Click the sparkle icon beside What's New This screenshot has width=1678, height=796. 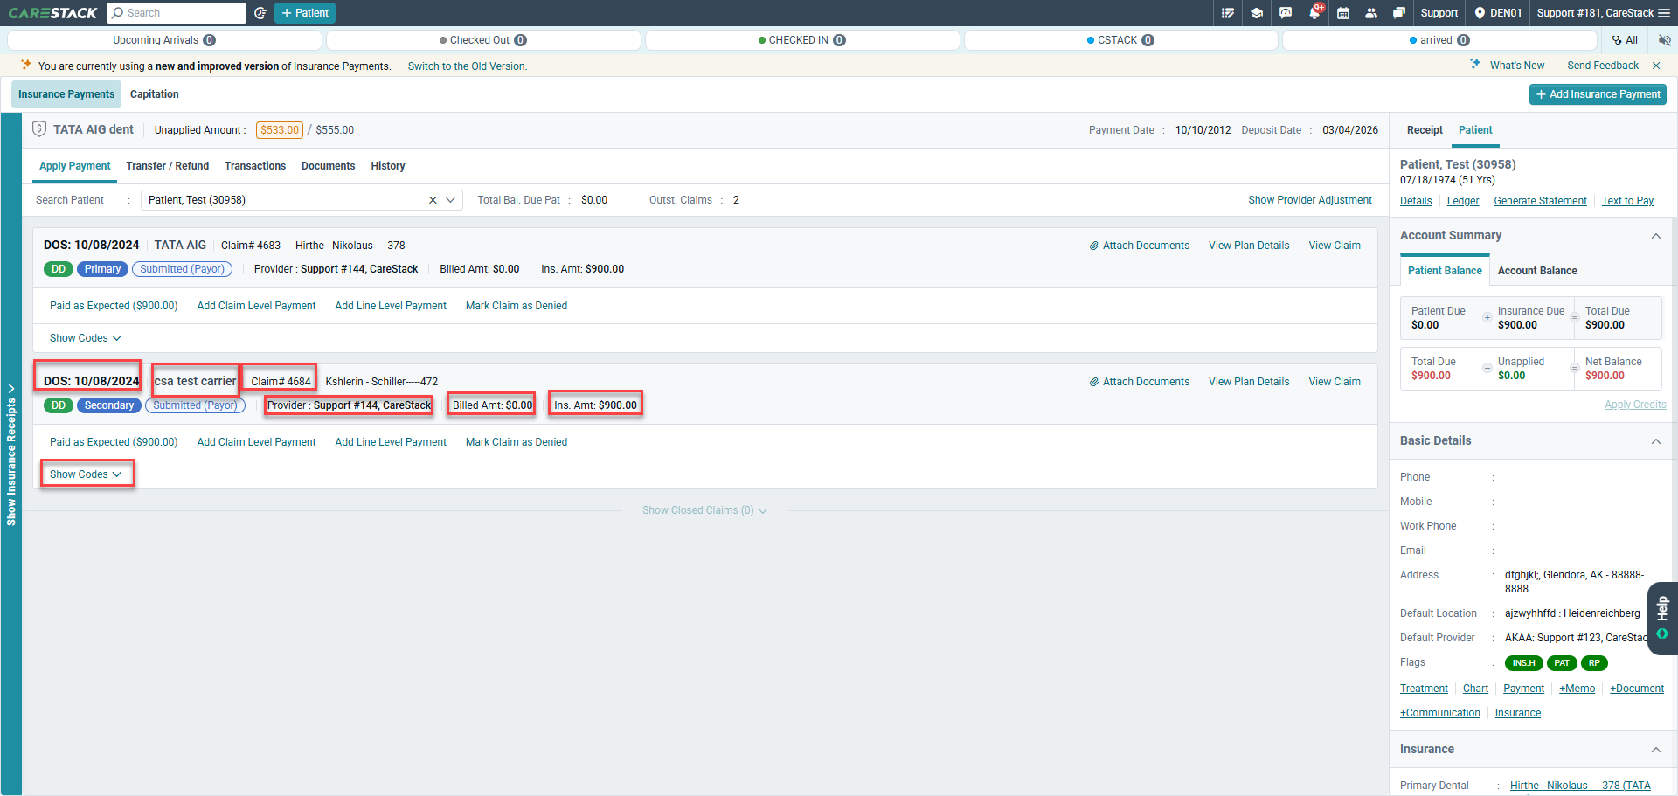pyautogui.click(x=1475, y=65)
